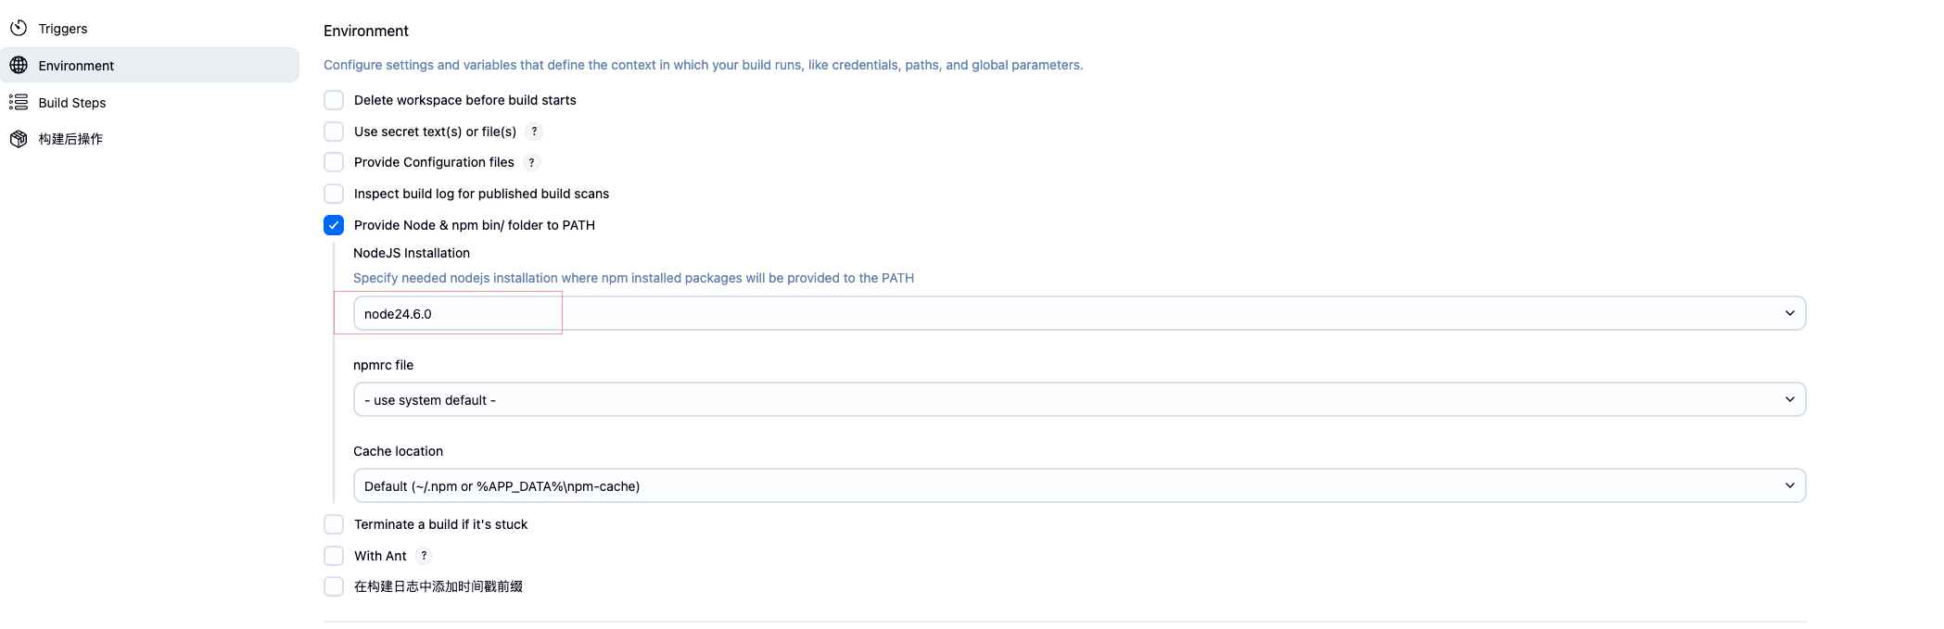Go to the Triggers section
1944x629 pixels.
pyautogui.click(x=63, y=29)
